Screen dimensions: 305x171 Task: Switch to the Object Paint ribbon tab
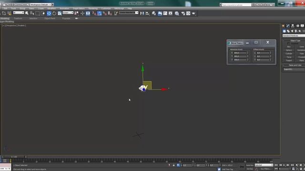(50, 19)
